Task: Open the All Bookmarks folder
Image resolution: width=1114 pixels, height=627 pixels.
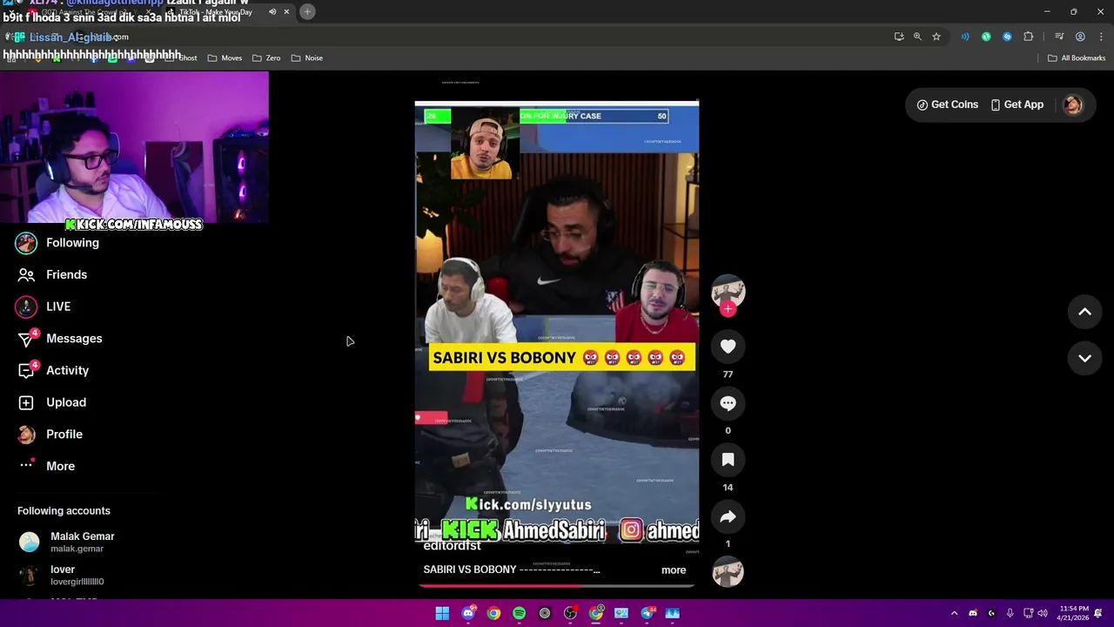Action: tap(1077, 58)
